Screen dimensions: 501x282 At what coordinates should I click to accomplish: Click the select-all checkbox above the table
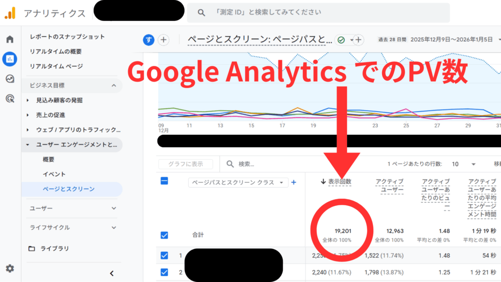(x=165, y=181)
